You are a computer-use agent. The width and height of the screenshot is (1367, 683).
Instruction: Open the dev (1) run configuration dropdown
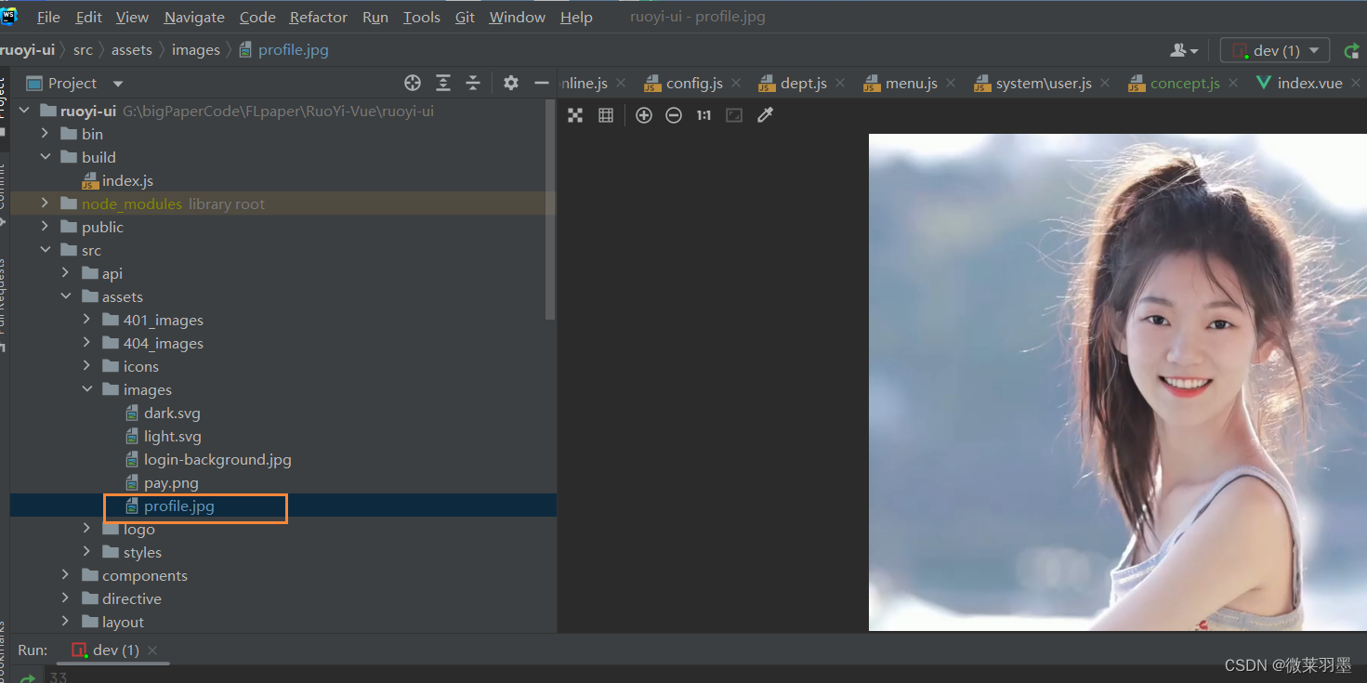tap(1274, 50)
